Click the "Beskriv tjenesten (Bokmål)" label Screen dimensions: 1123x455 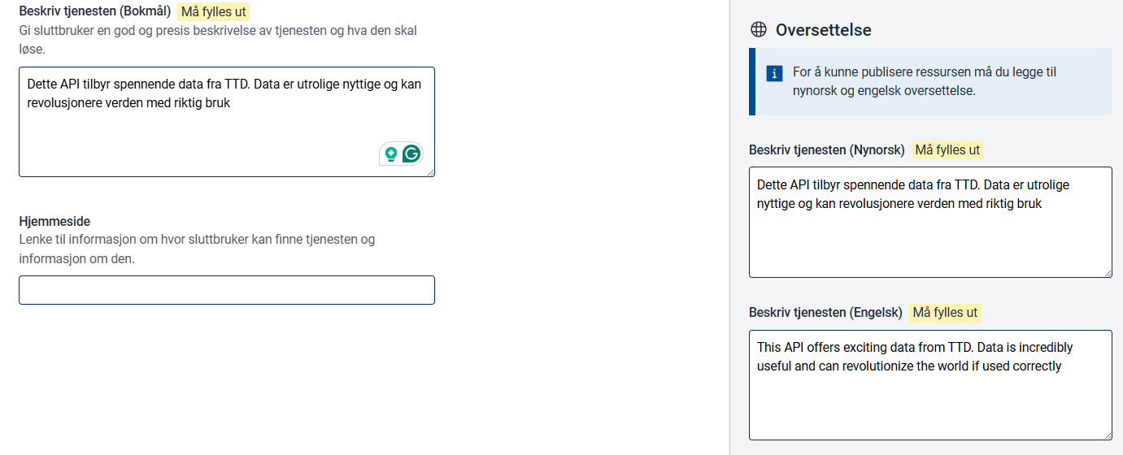94,12
